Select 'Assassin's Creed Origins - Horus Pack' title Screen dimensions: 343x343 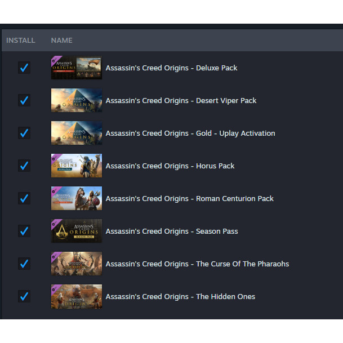pos(170,166)
